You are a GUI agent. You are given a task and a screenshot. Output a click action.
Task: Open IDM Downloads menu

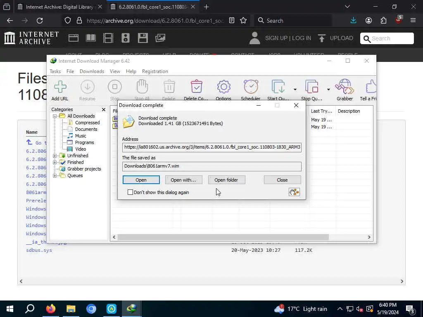[92, 71]
